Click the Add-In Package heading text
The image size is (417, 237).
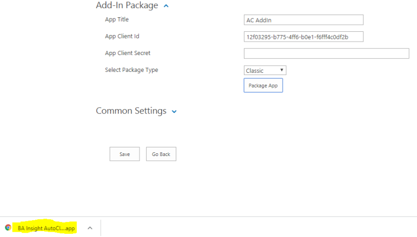point(127,5)
